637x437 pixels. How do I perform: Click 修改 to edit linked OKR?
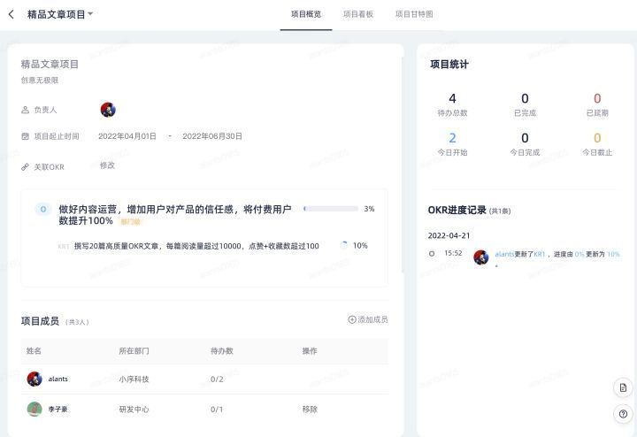pyautogui.click(x=107, y=165)
